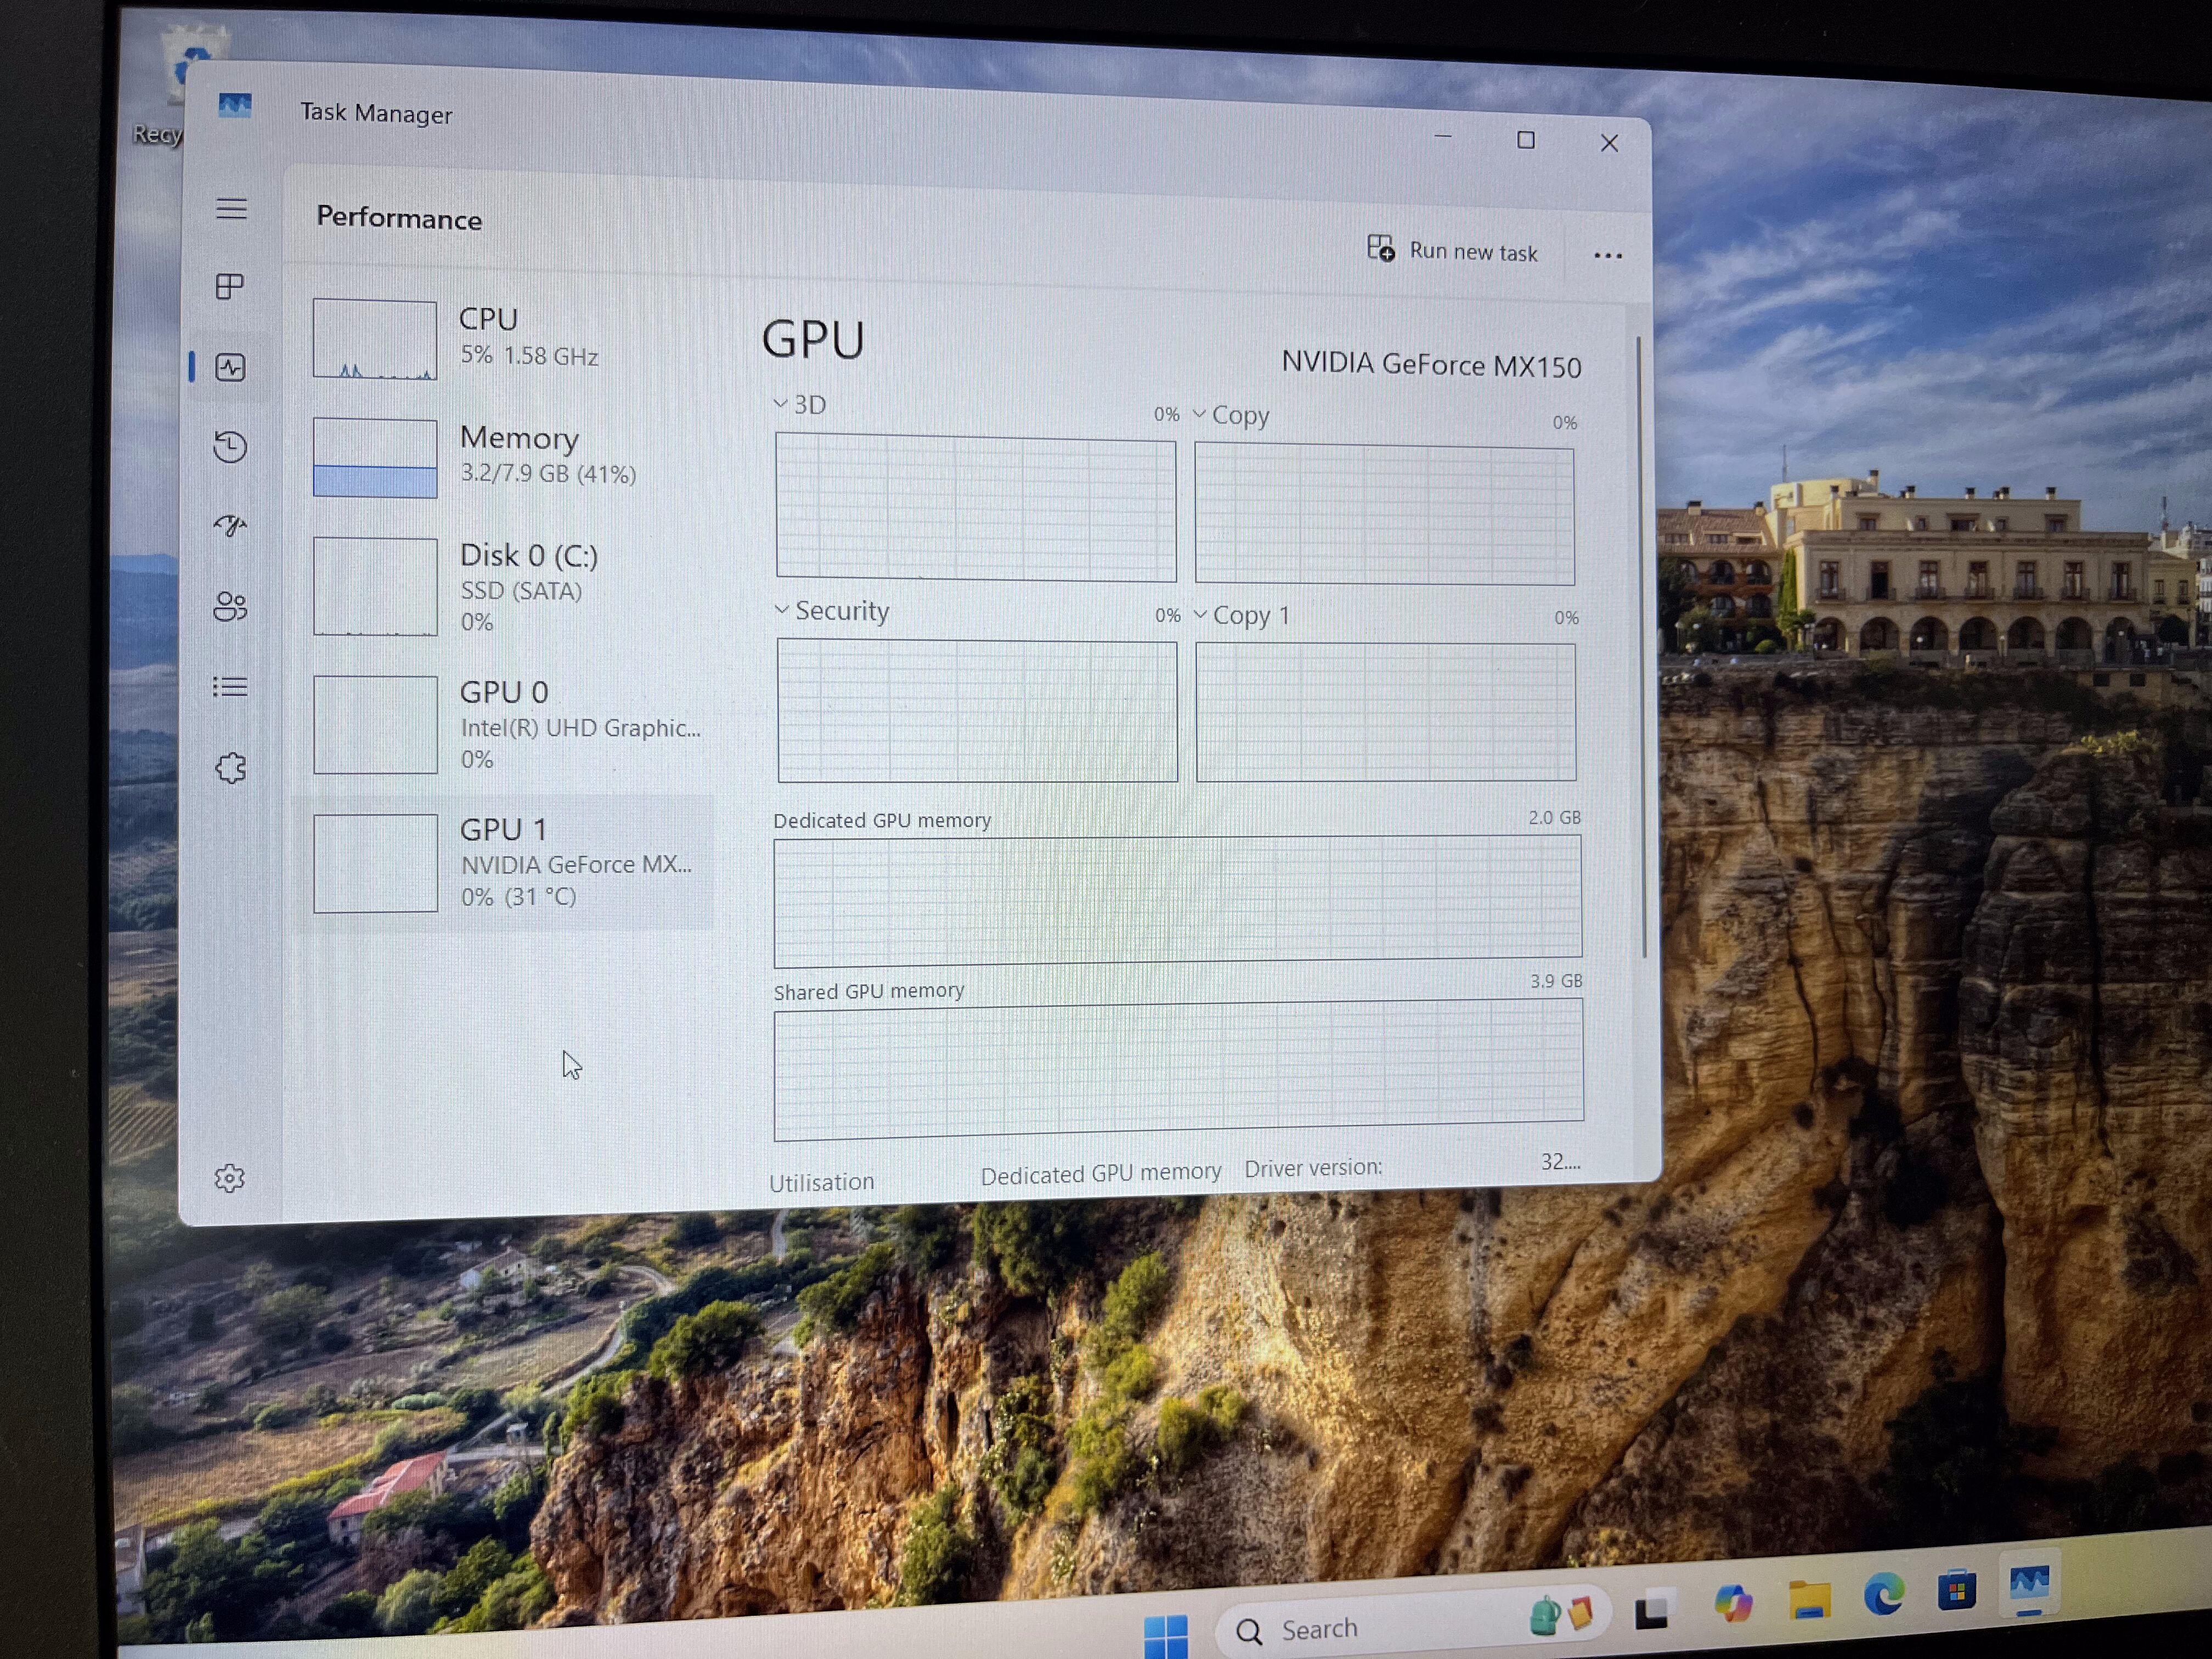
Task: Maximize the Task Manager window
Action: coord(1525,140)
